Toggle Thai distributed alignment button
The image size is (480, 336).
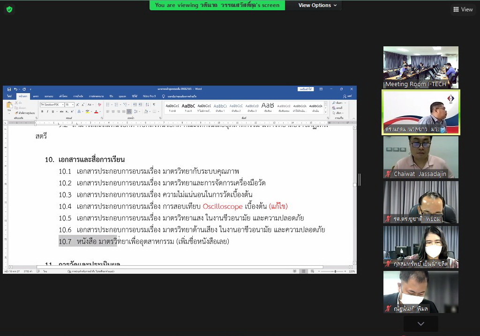click(x=129, y=111)
